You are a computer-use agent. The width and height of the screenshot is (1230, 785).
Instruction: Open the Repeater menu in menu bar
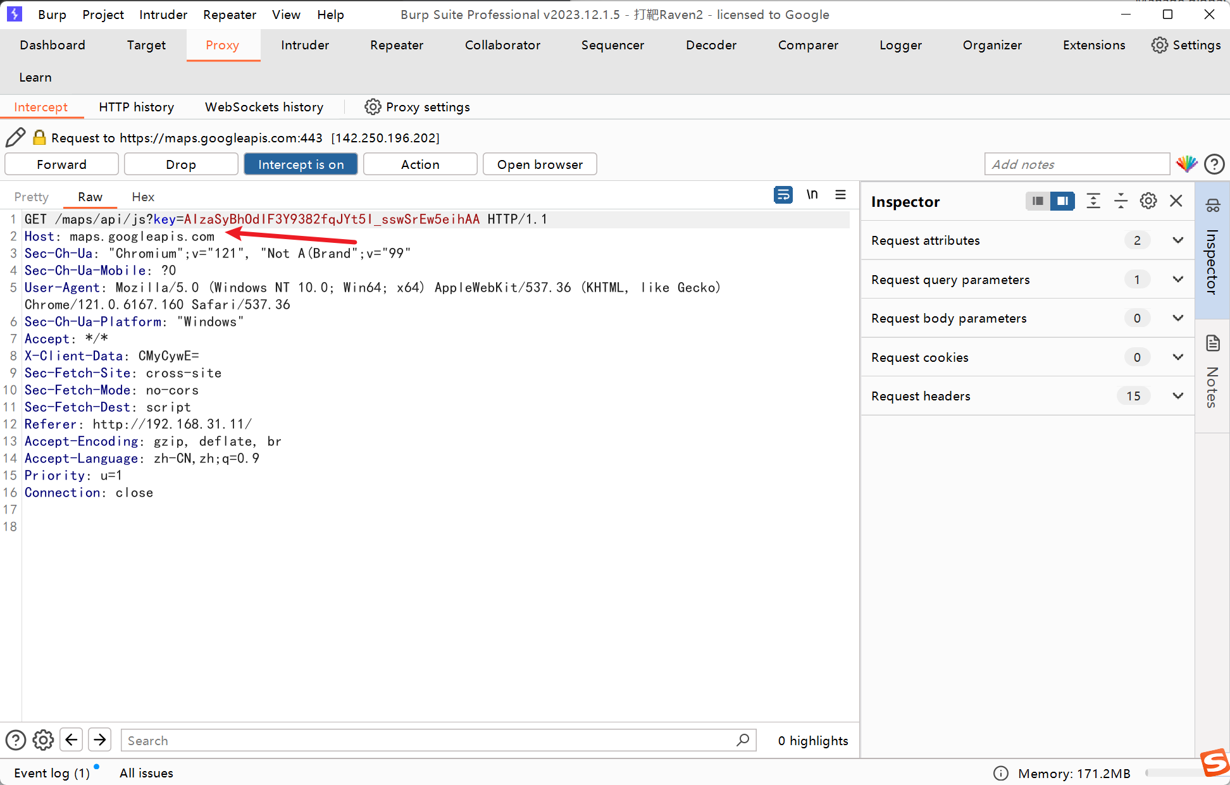coord(229,15)
